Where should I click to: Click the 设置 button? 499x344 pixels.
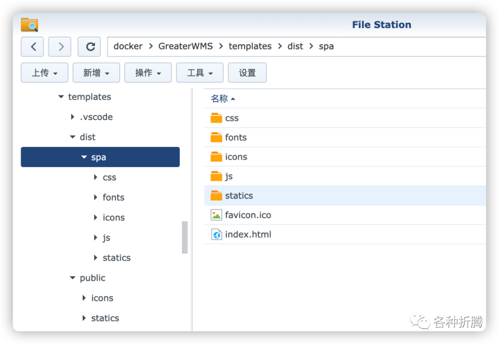[247, 73]
